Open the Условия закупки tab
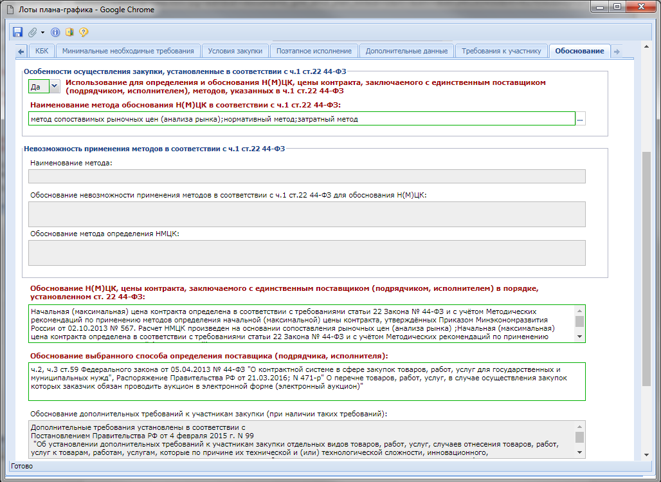661x482 pixels. point(235,51)
